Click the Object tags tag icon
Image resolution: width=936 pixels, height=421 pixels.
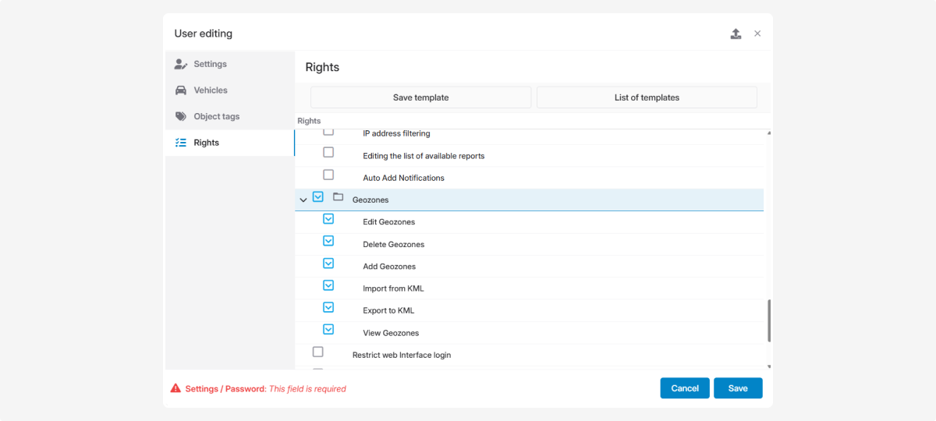(181, 117)
